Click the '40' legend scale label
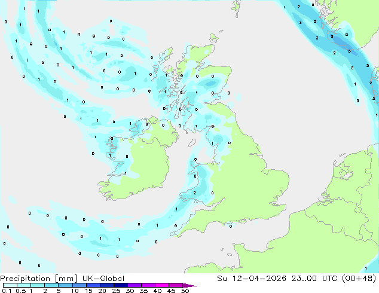 pyautogui.click(x=157, y=291)
